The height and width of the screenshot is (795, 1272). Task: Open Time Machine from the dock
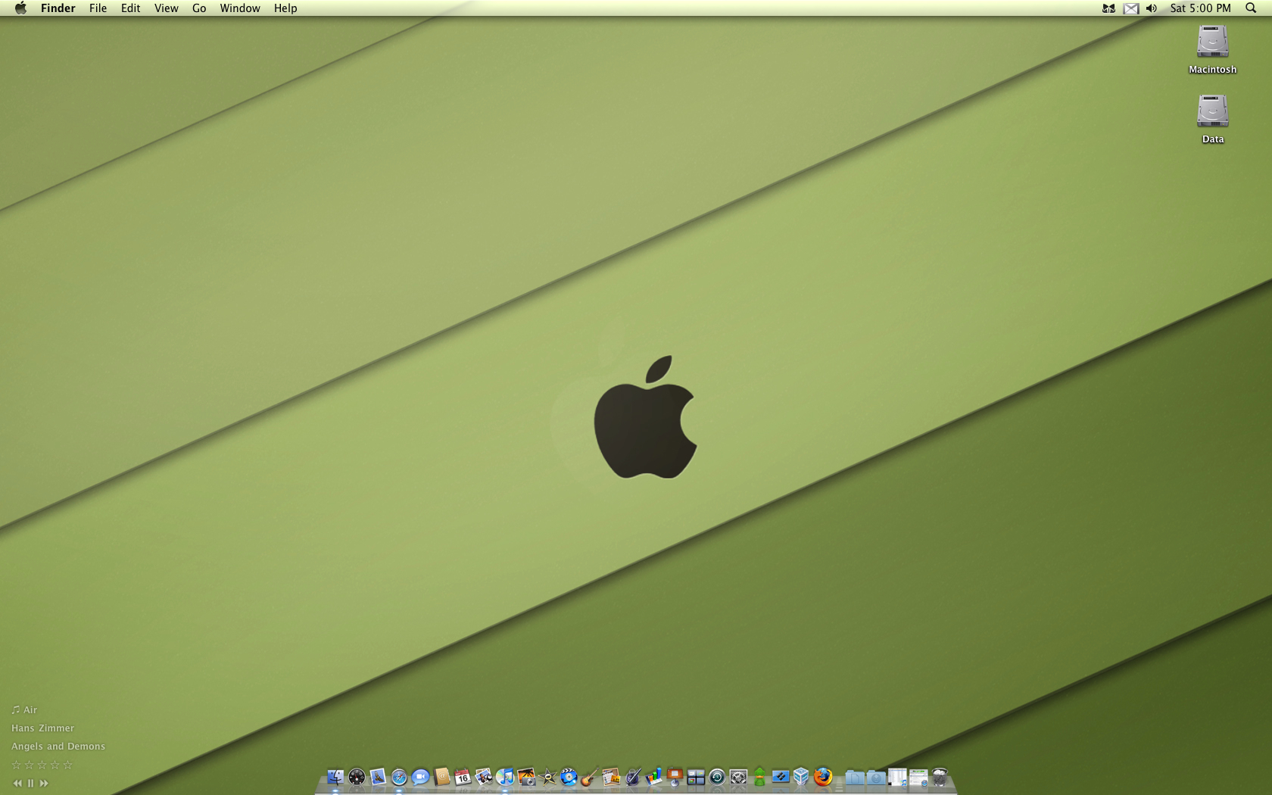(717, 777)
